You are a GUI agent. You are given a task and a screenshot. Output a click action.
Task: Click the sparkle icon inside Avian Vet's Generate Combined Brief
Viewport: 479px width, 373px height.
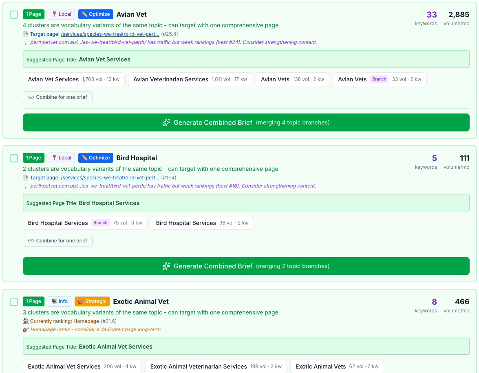[166, 122]
